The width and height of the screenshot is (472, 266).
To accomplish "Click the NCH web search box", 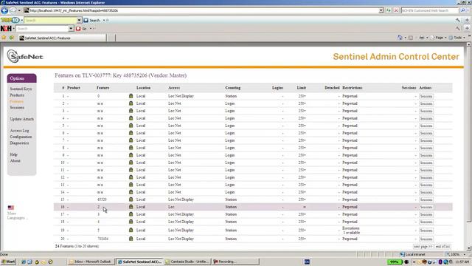I will tap(429, 10).
